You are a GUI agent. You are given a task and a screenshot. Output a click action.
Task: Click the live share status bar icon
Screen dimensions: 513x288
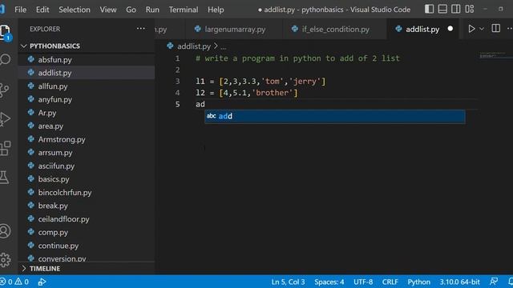tap(42, 282)
